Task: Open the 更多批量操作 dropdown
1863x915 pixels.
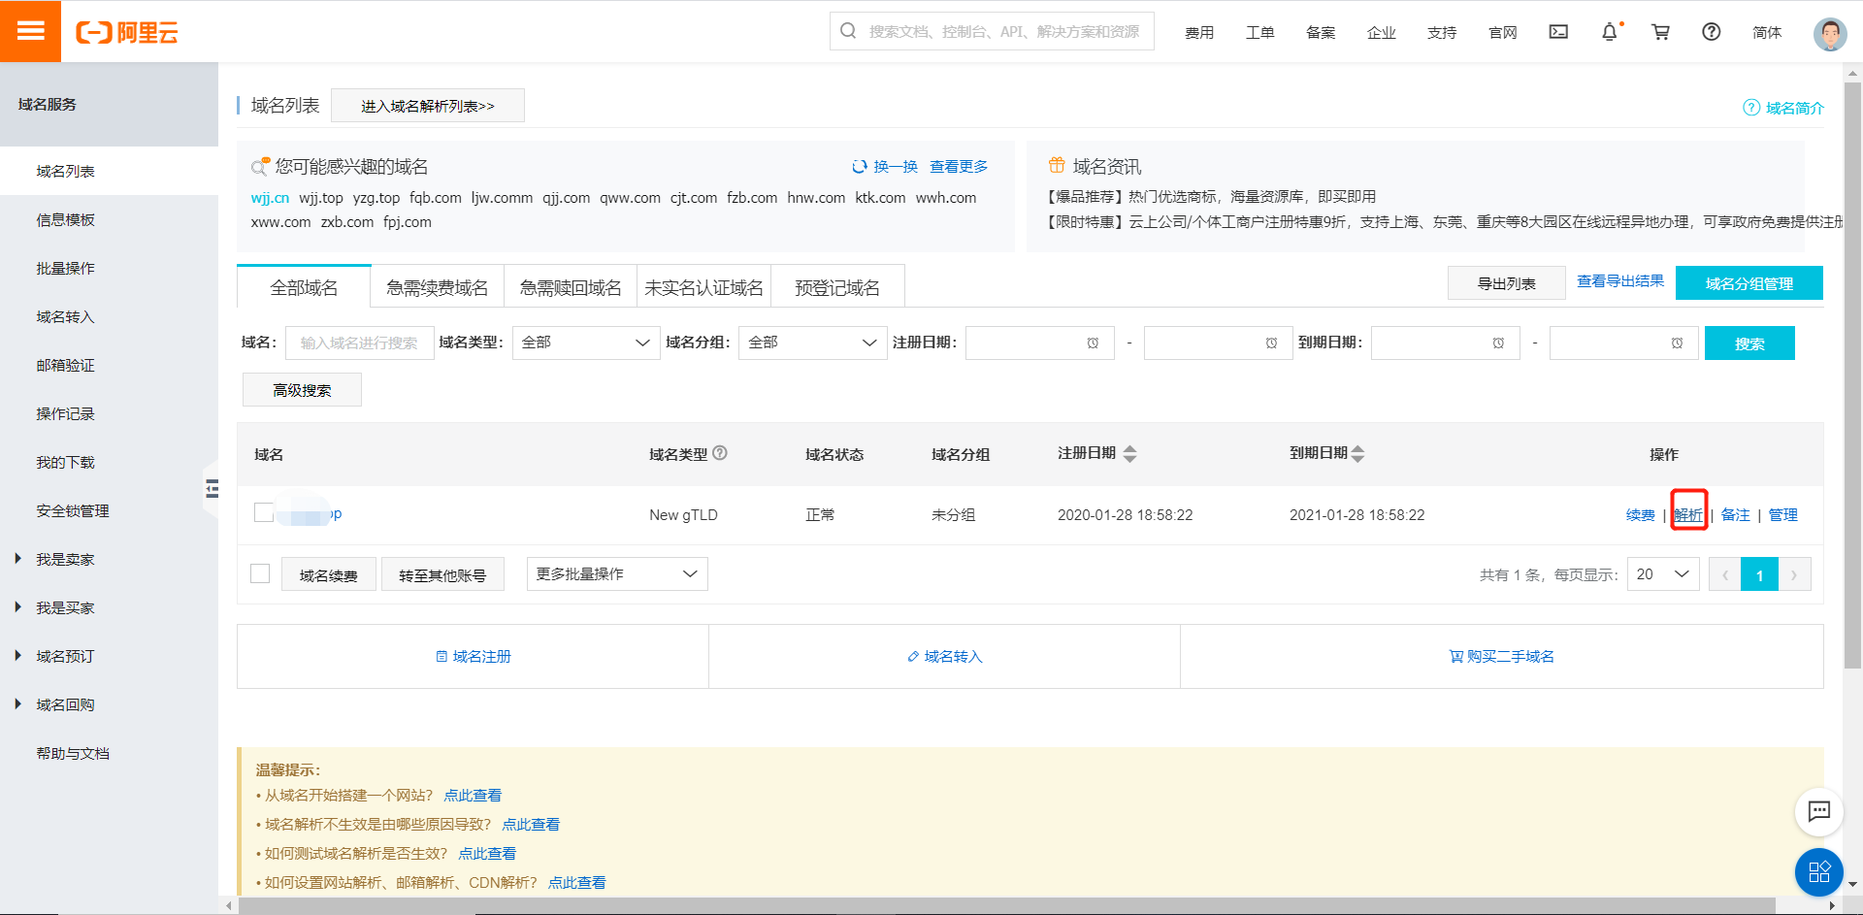Action: click(616, 573)
